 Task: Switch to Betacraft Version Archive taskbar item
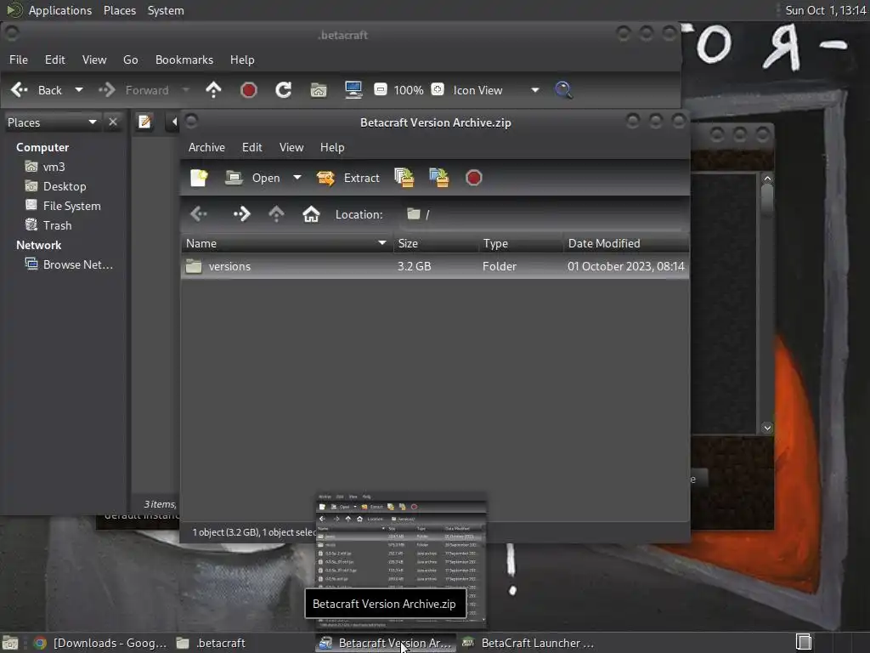387,643
